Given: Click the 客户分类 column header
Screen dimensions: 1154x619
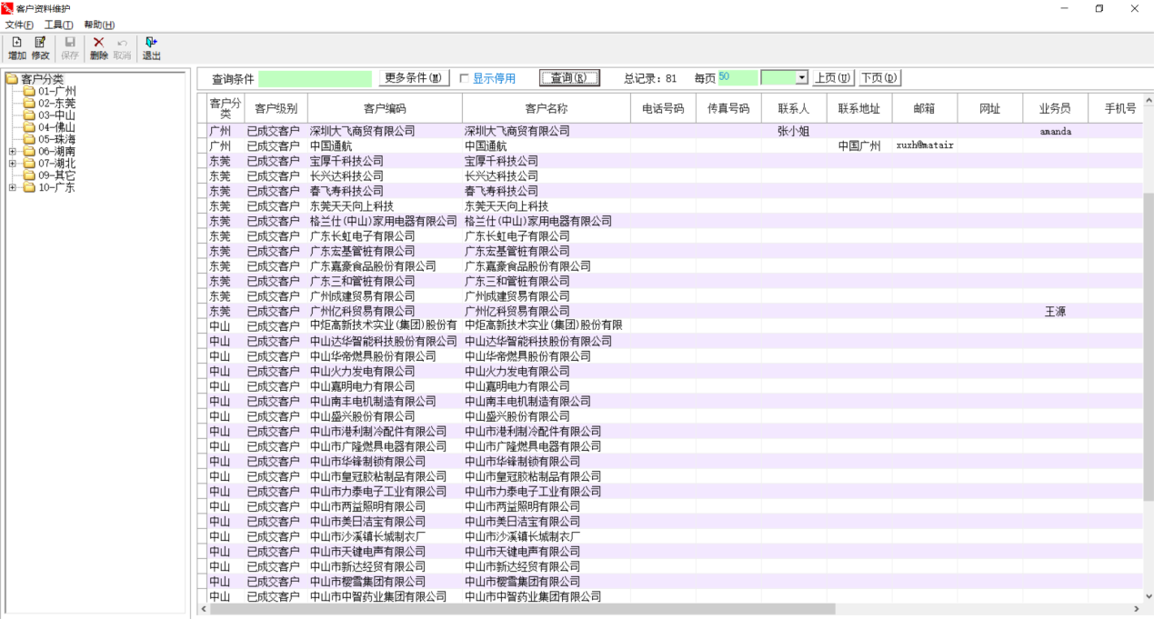Looking at the screenshot, I should point(226,108).
